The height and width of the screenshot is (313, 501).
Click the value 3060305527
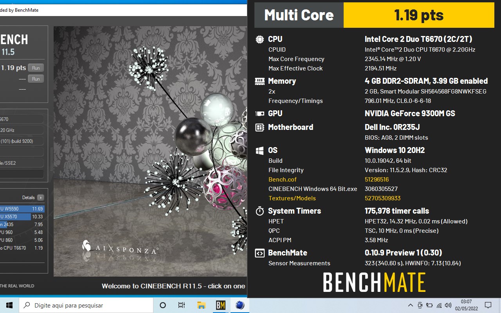click(381, 189)
